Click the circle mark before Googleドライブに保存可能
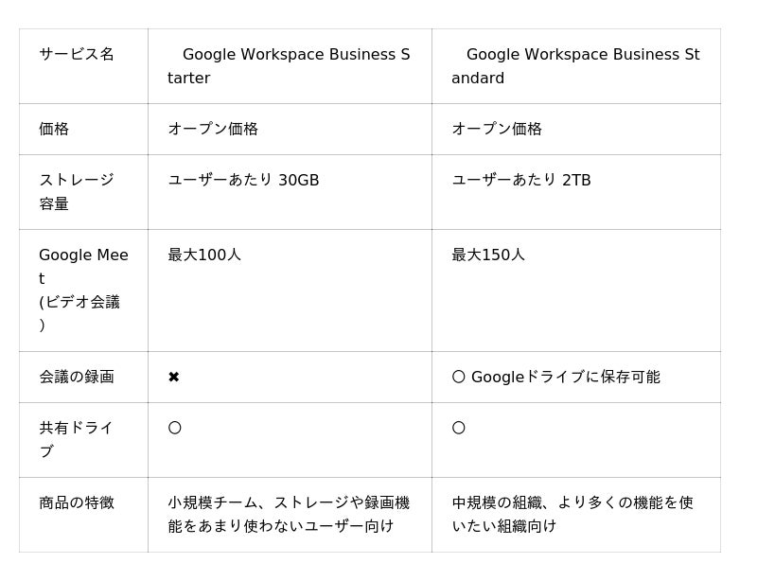757x581 pixels. (459, 377)
